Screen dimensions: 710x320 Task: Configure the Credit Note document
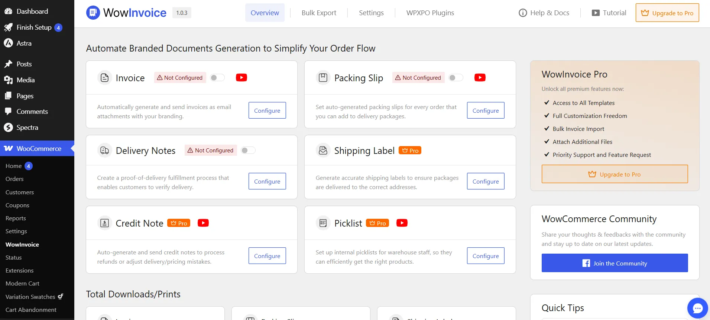click(x=267, y=256)
